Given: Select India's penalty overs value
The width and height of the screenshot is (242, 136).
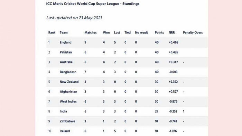Looking at the screenshot, I should pos(184,111).
